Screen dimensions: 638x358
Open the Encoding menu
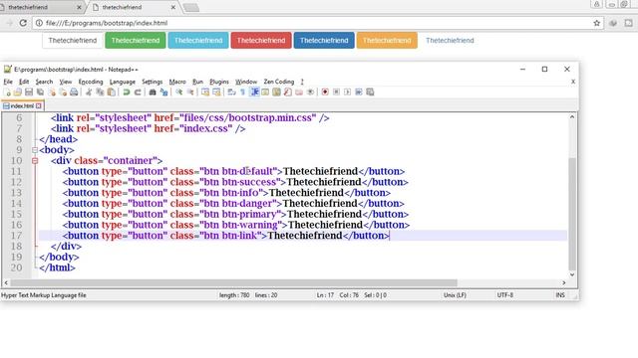[x=91, y=82]
